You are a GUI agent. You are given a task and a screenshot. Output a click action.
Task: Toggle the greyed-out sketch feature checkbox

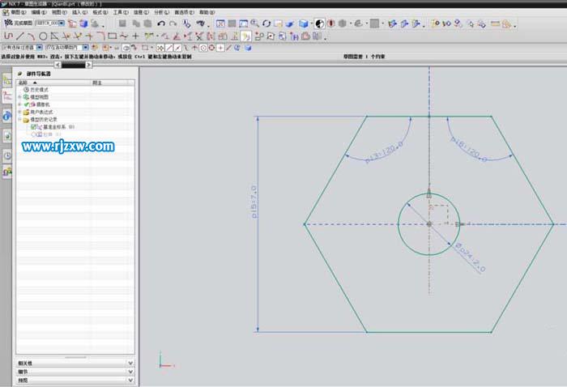click(33, 134)
